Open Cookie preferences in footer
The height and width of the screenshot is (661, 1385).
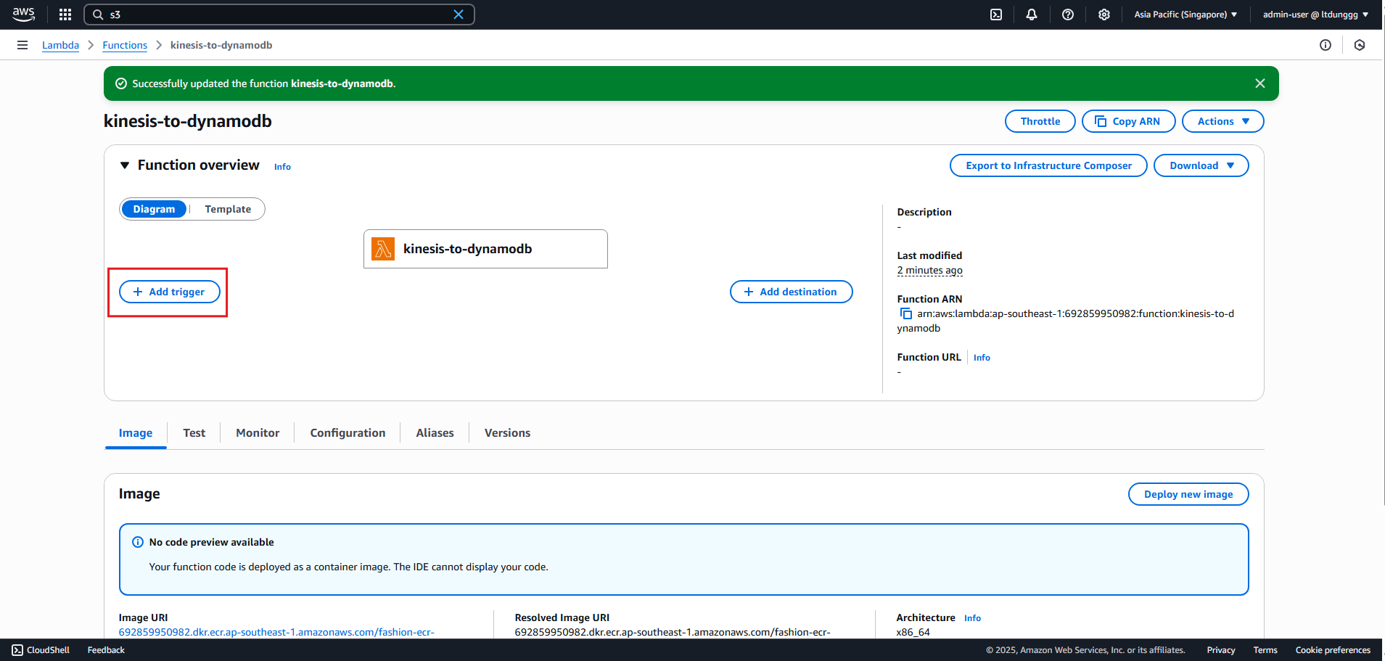point(1333,650)
